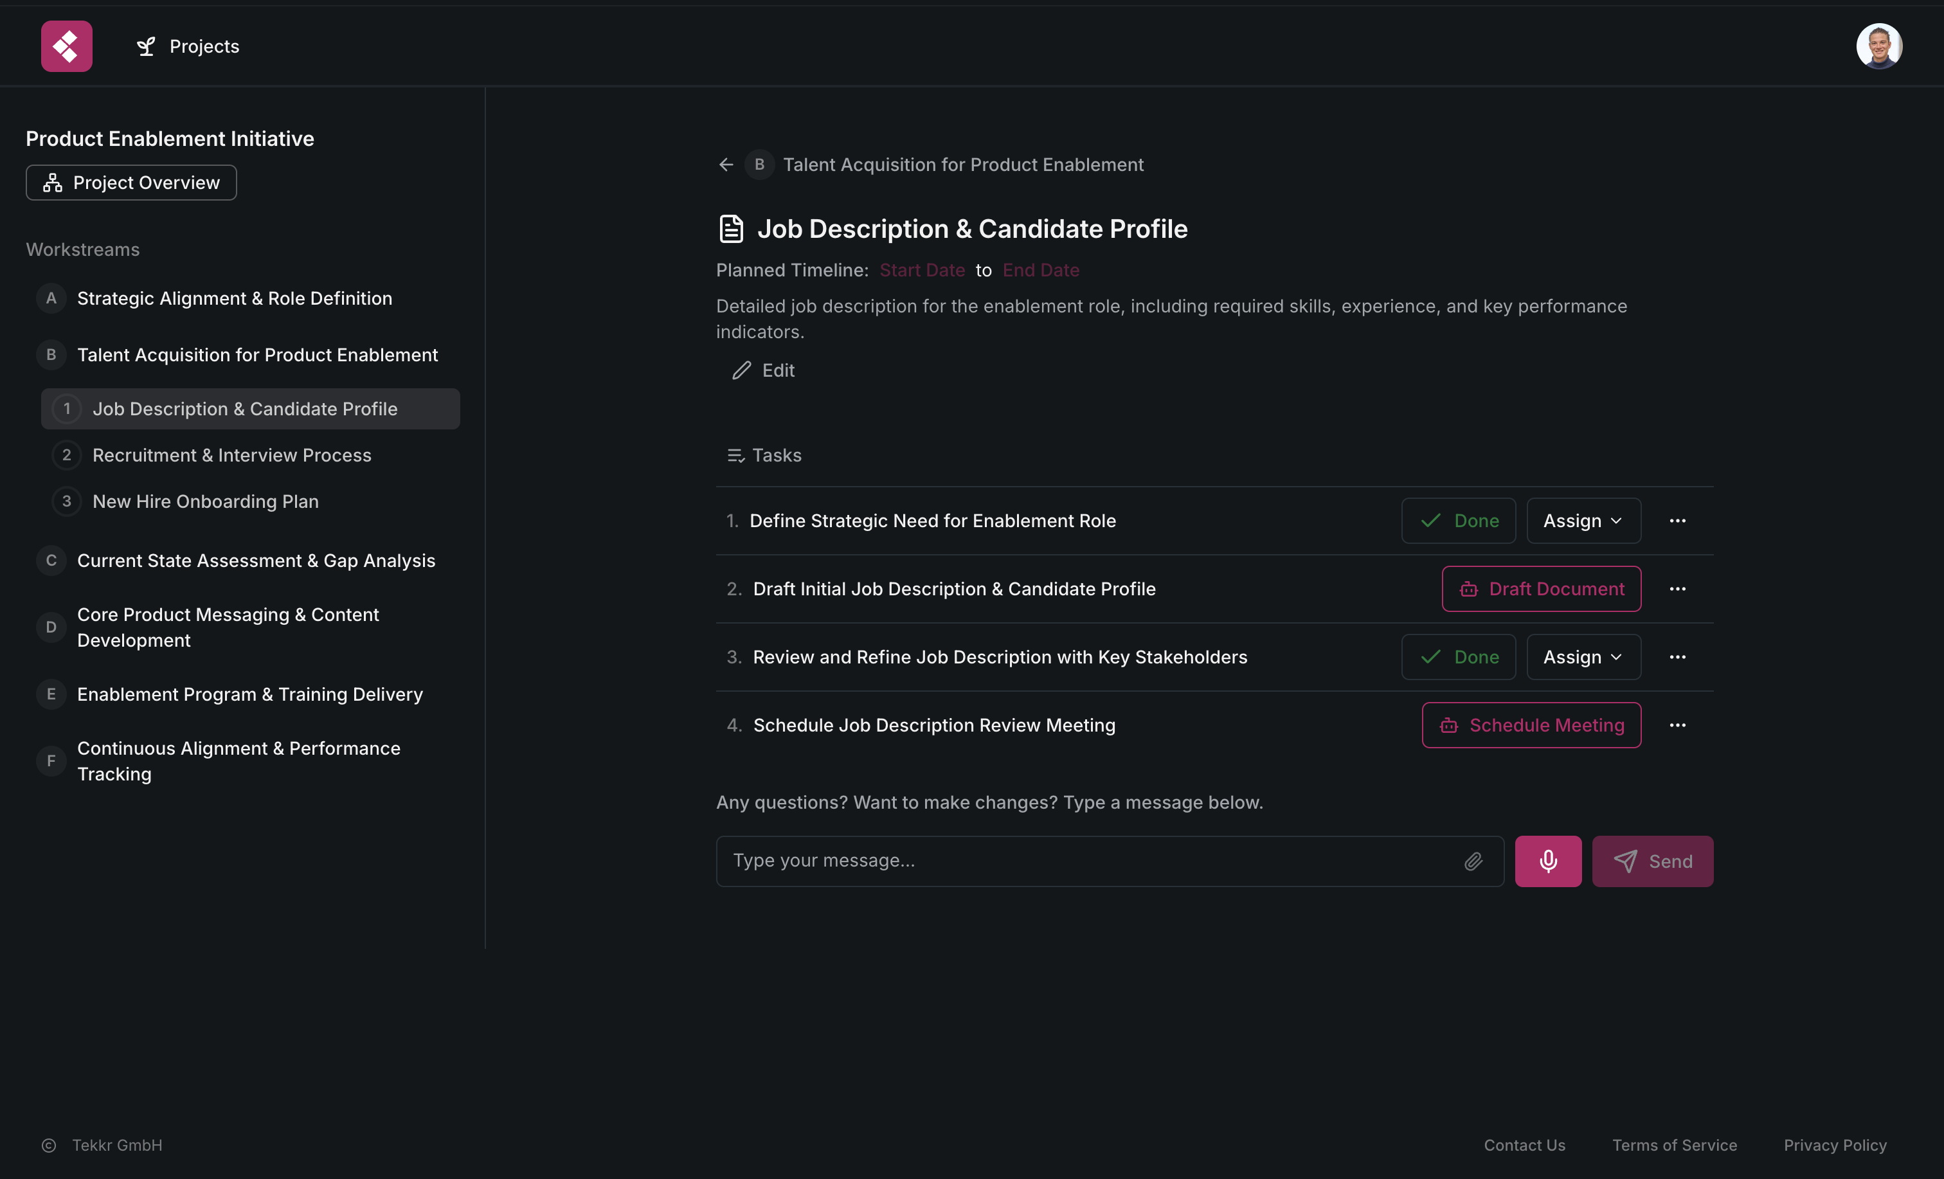
Task: Toggle Done on Review and Refine task
Action: (x=1458, y=656)
